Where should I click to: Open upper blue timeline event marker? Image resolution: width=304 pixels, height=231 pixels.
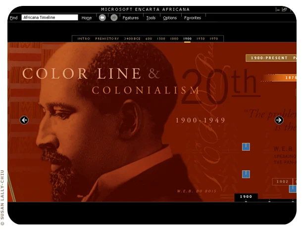[x=246, y=147]
